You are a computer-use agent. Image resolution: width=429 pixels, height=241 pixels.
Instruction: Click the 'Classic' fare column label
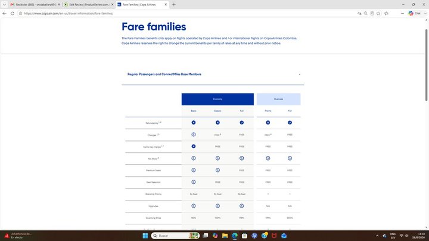217,111
